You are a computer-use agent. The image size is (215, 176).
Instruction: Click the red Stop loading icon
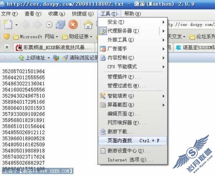[73, 25]
